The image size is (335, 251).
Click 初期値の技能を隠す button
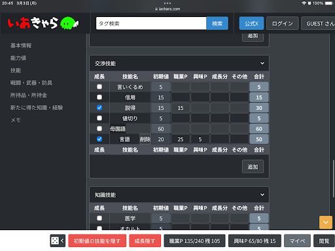click(x=97, y=241)
